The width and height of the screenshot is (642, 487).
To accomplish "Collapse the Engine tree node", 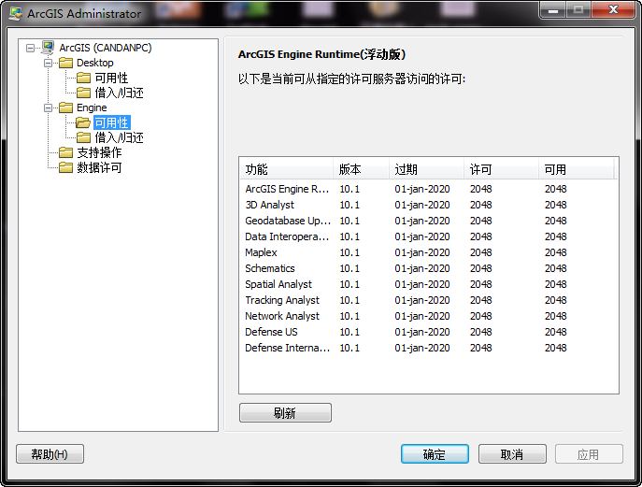I will pos(48,108).
